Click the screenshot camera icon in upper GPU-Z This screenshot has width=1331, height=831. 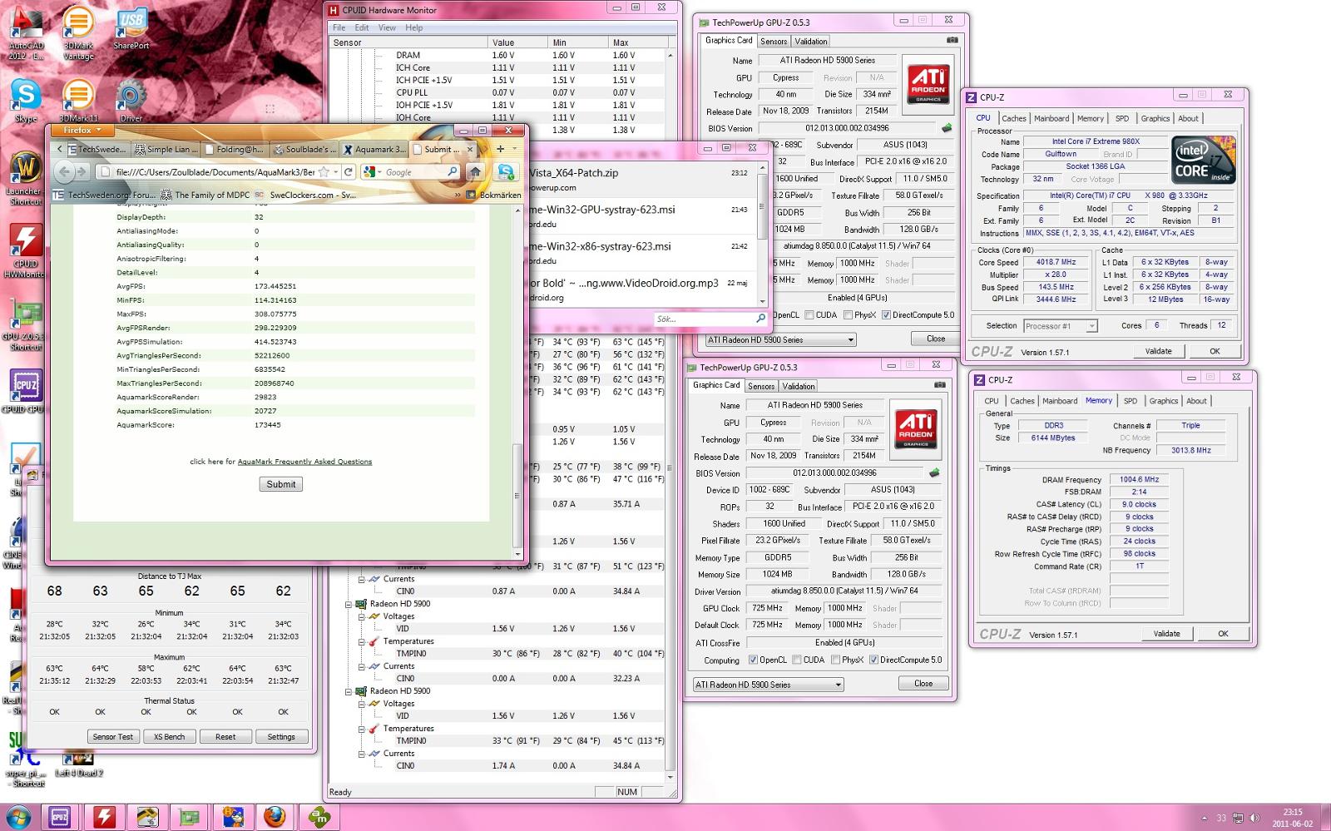952,40
